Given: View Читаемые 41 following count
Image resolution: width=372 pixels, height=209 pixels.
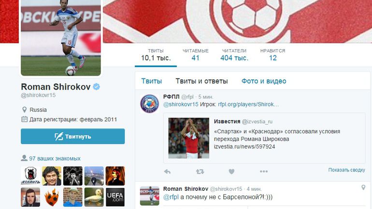Looking at the screenshot, I should click(196, 55).
